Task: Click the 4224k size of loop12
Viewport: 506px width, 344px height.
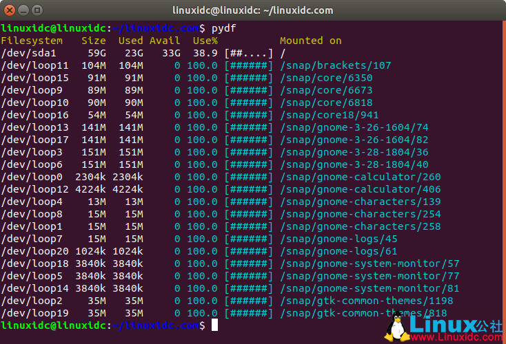Action: pyautogui.click(x=90, y=189)
